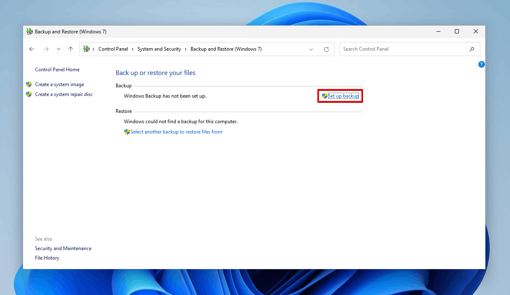The height and width of the screenshot is (295, 510).
Task: Go to Control Panel via the breadcrumb
Action: [x=114, y=49]
